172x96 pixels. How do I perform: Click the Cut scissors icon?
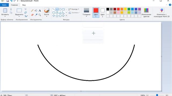coord(11,9)
